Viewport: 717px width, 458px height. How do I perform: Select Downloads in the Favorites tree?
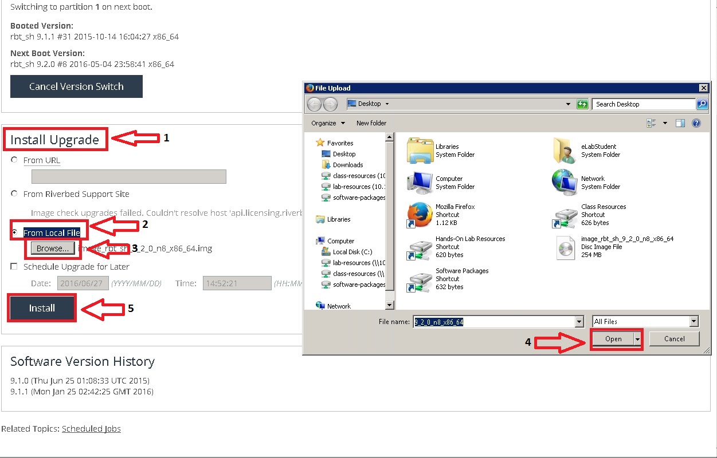348,165
